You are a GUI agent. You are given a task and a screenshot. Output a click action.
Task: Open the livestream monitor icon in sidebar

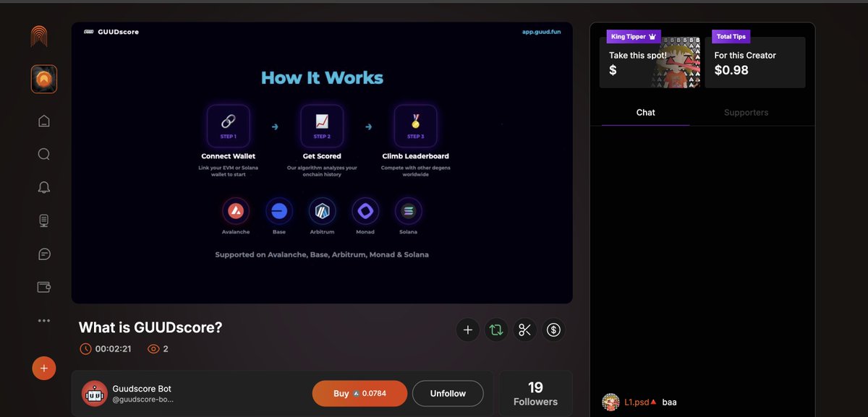[44, 221]
